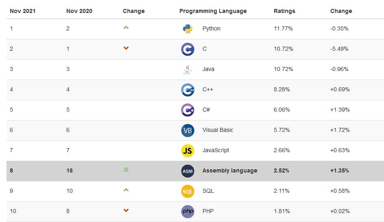Viewport: 384px width, 222px height.
Task: Click the red down arrow in C row
Action: pyautogui.click(x=126, y=48)
